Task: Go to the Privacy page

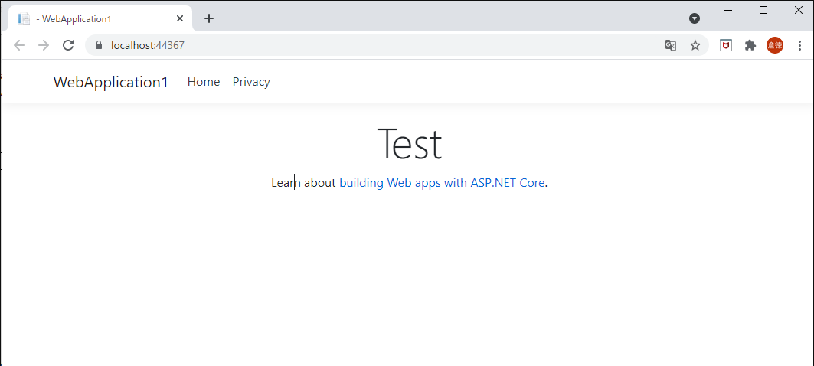Action: click(251, 82)
